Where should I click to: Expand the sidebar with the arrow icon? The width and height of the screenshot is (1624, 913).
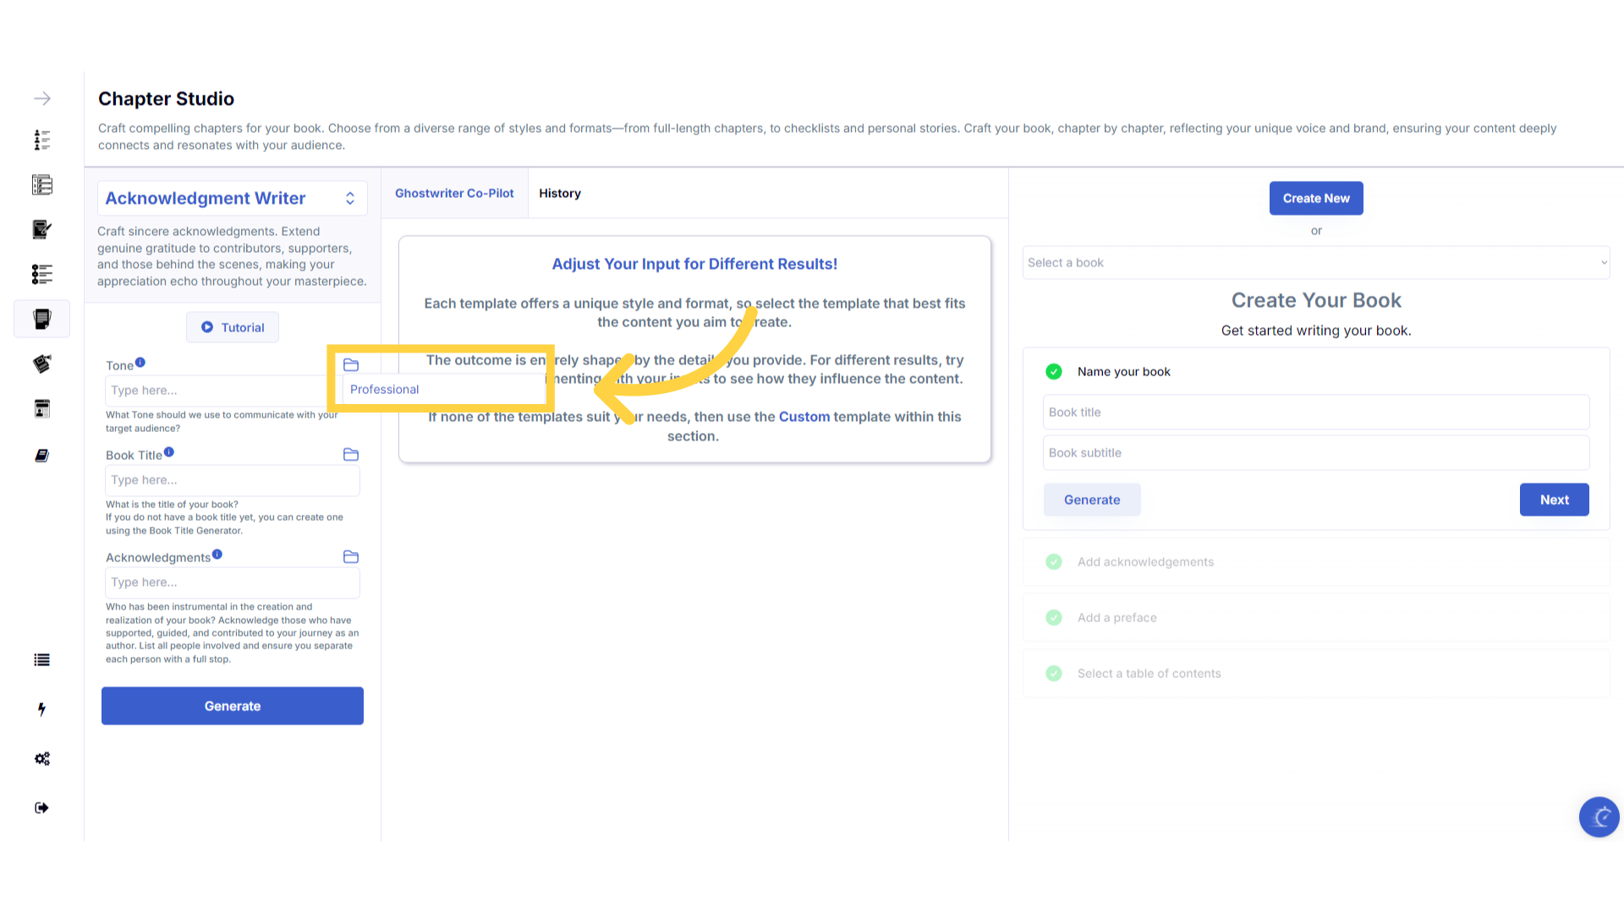point(42,99)
